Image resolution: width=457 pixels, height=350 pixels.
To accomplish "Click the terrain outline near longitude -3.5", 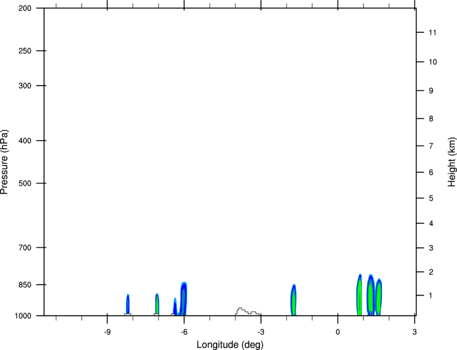I will [247, 311].
